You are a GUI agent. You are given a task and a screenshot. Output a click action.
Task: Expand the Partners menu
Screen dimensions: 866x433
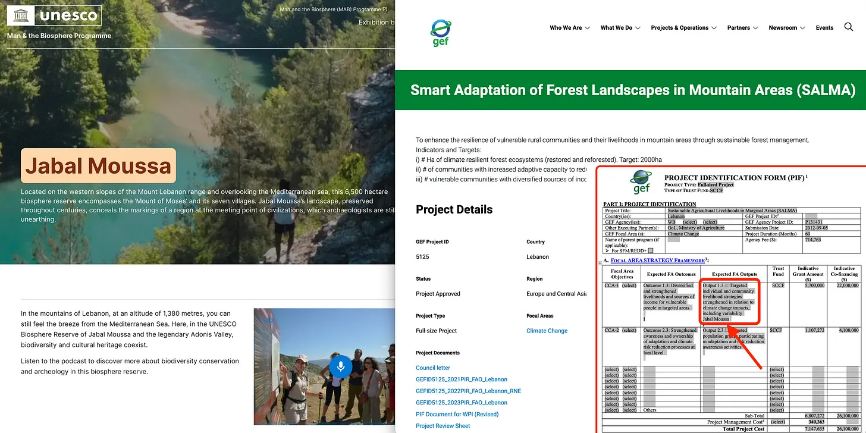click(743, 27)
